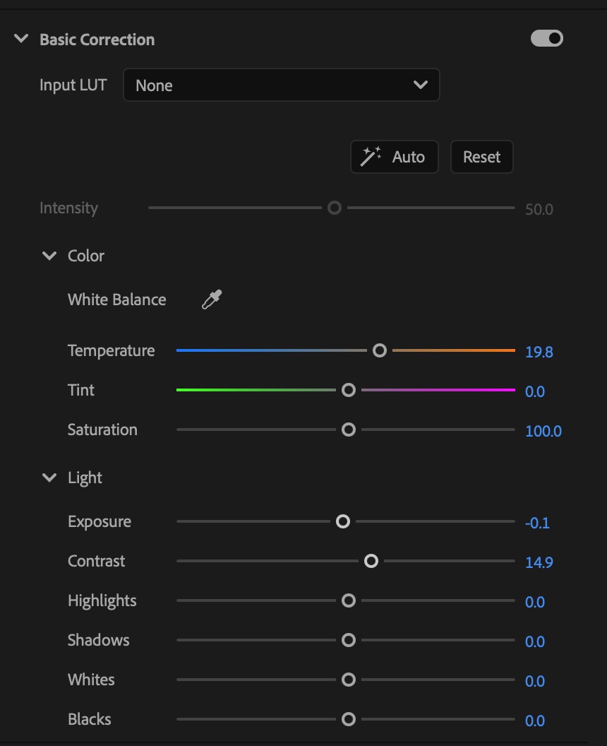Viewport: 607px width, 746px height.
Task: Open the Input LUT dropdown
Action: point(282,85)
